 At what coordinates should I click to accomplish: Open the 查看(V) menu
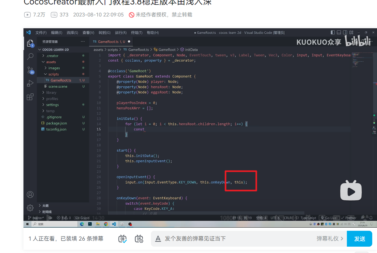[x=88, y=32]
